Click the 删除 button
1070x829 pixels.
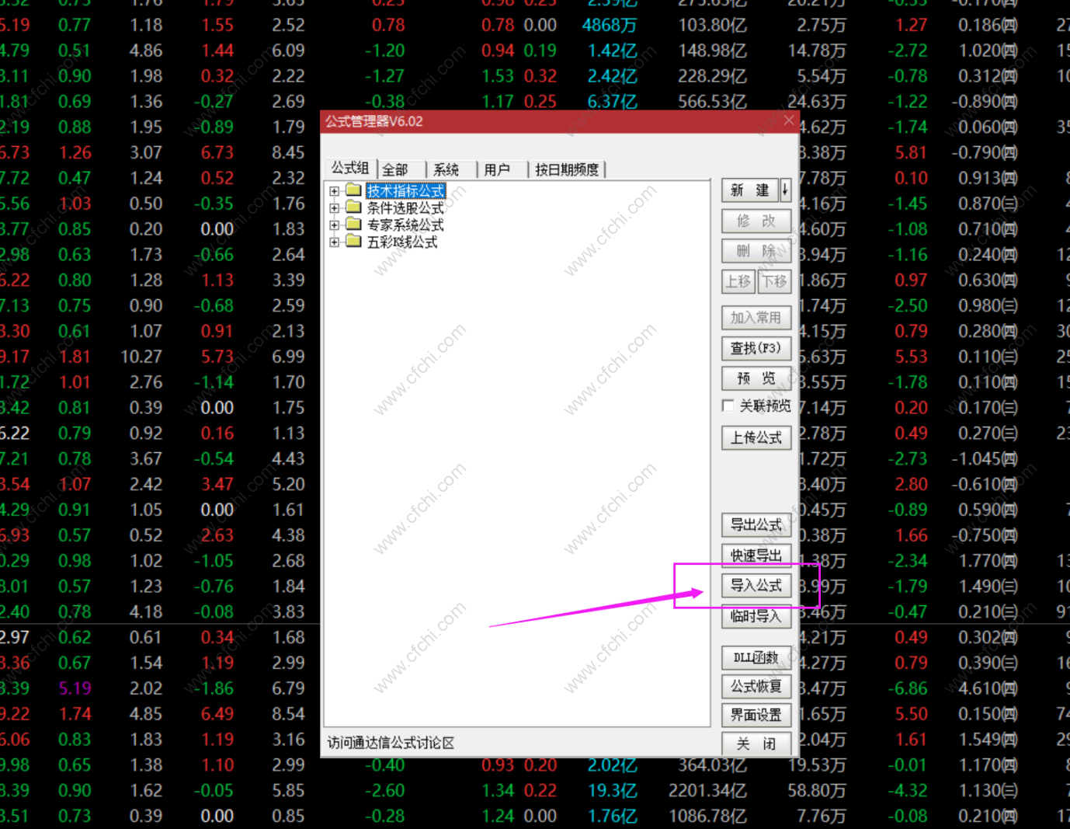point(756,251)
